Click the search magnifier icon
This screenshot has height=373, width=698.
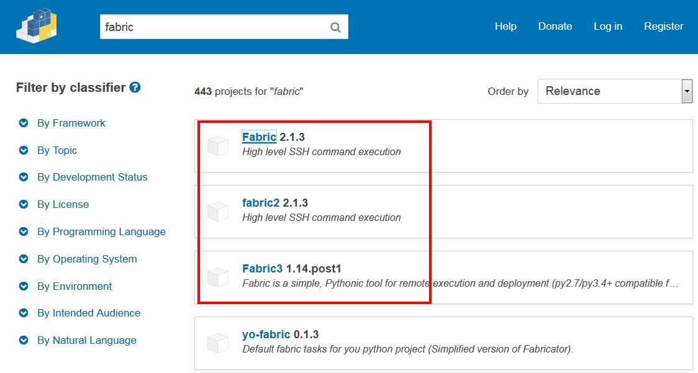(335, 27)
